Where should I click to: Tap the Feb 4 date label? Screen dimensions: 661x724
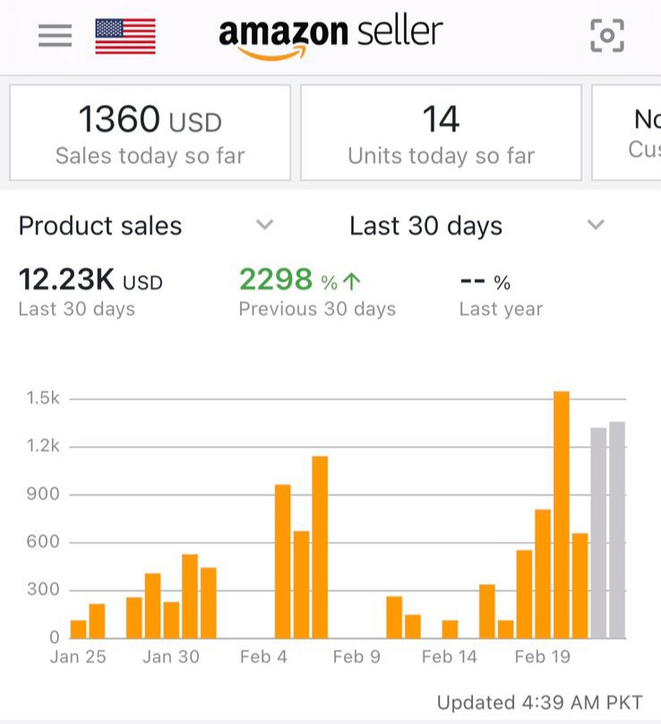263,657
